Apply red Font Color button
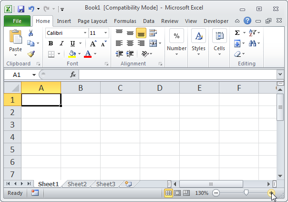288x202 pixels. coord(88,54)
